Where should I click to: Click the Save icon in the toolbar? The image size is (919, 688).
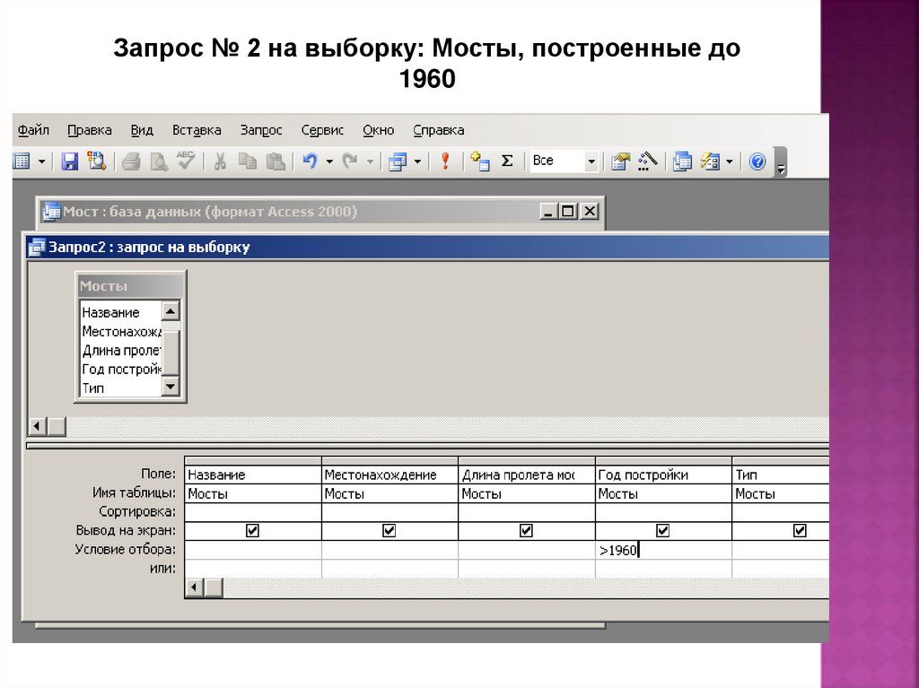69,161
